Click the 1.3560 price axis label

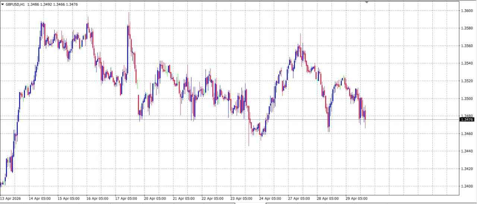467,46
